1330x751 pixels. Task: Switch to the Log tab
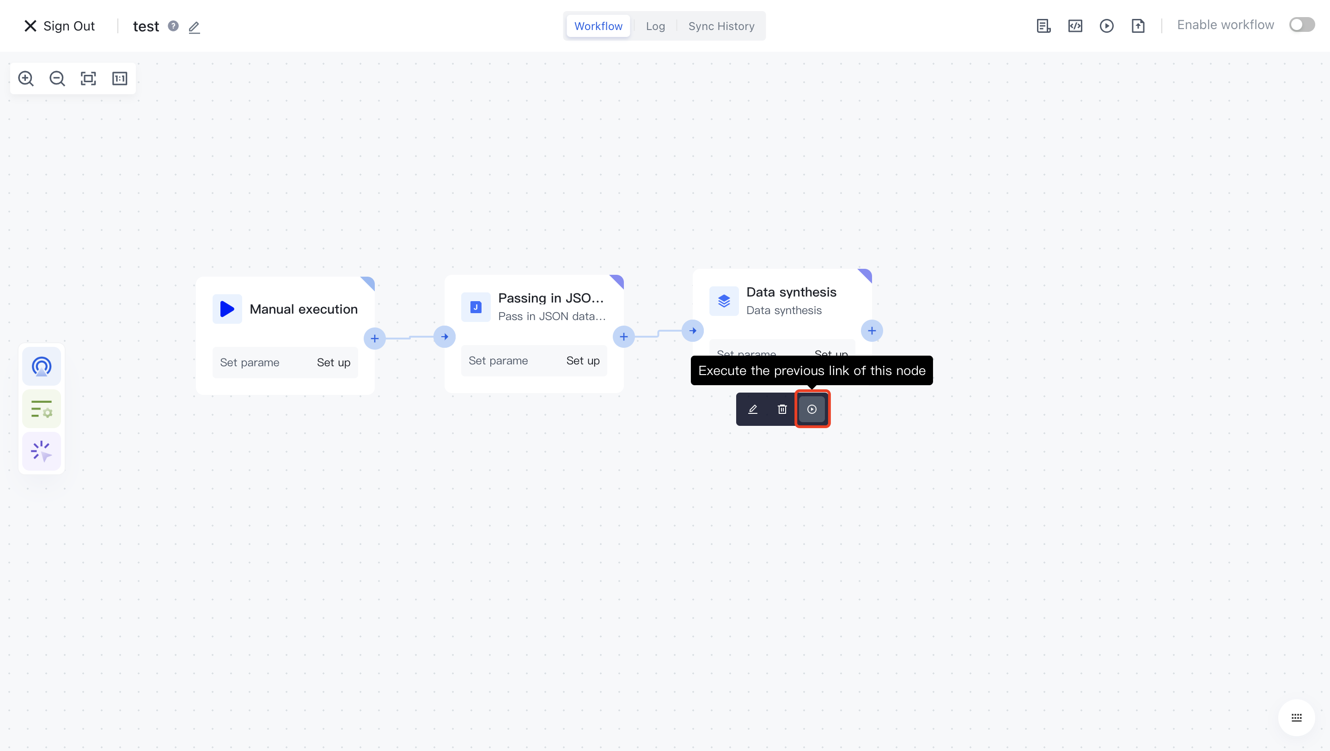pos(655,26)
